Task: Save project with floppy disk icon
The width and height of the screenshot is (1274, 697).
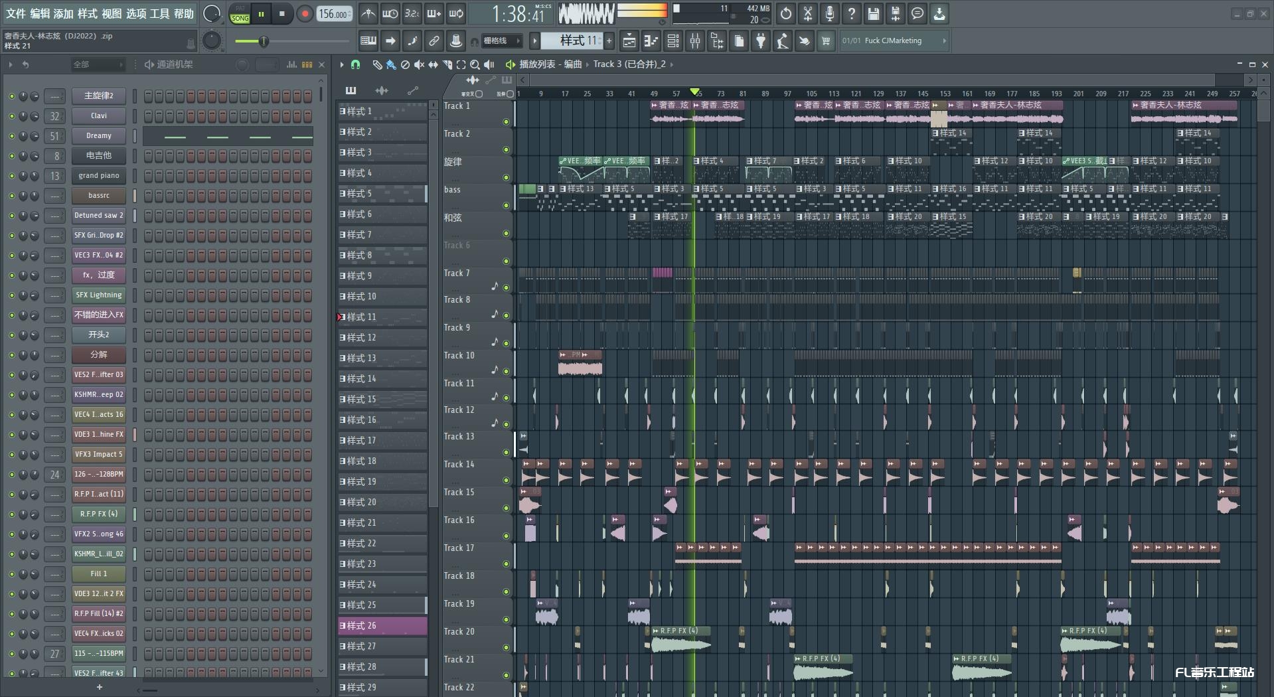Action: [874, 13]
